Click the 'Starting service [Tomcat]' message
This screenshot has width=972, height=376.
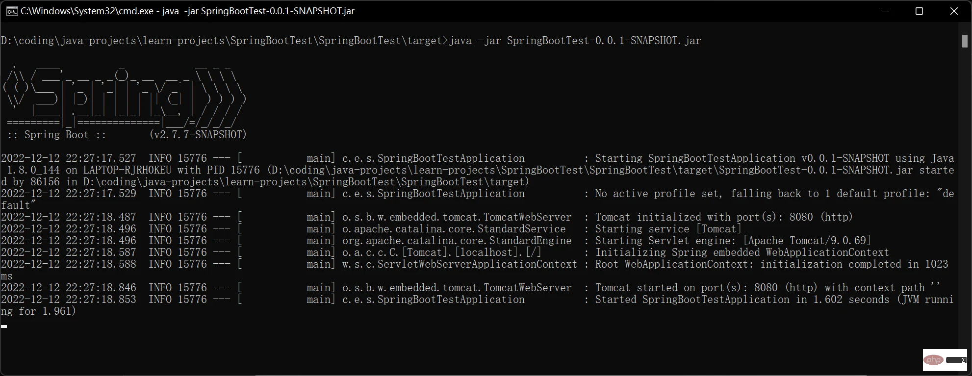668,229
